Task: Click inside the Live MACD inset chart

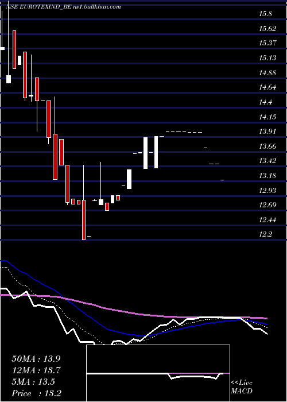Action: click(x=158, y=373)
